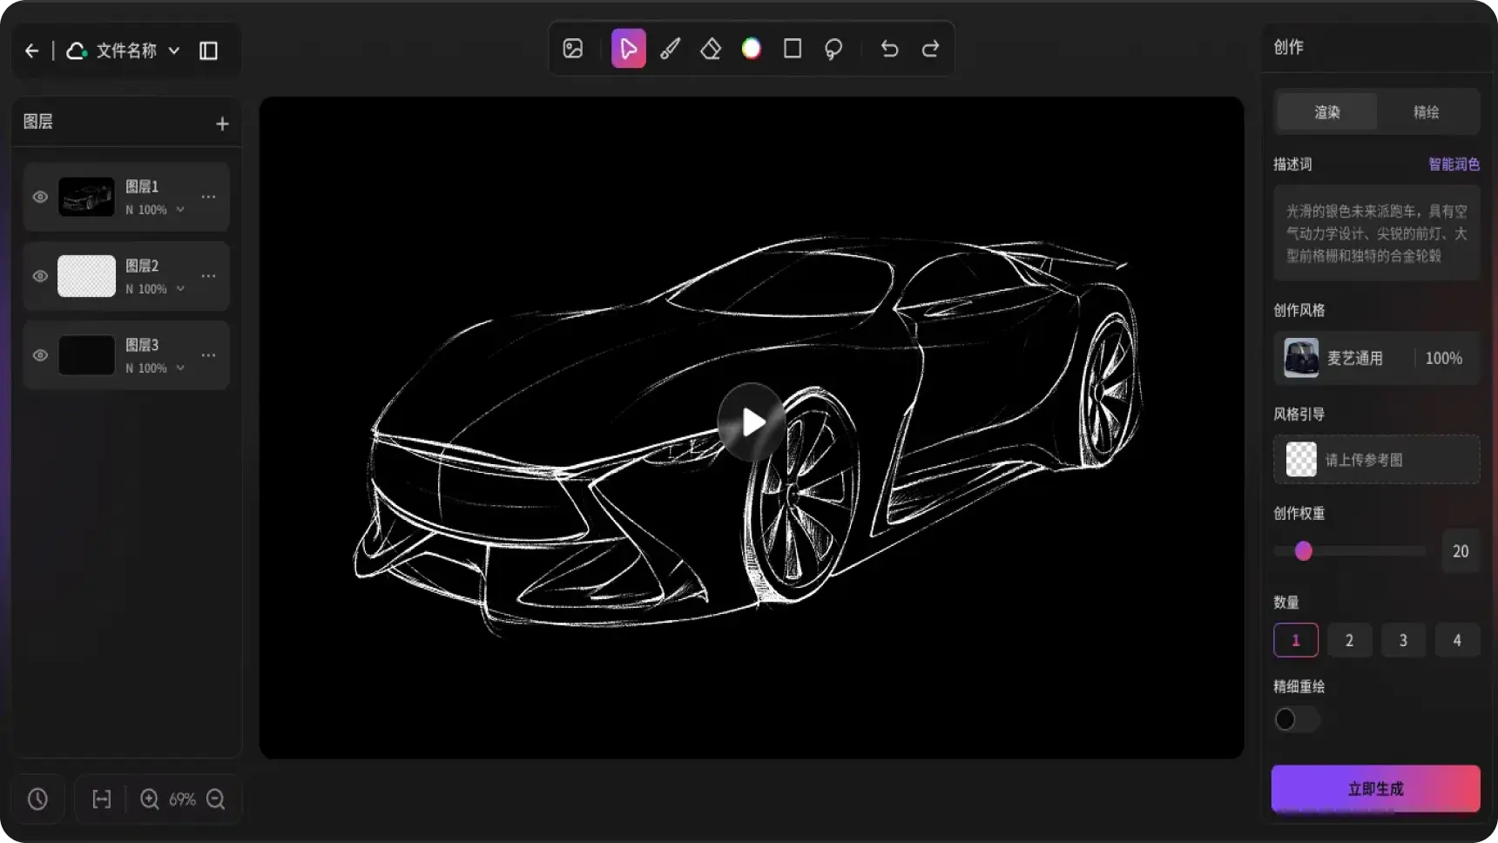Redo the last action

(x=930, y=49)
